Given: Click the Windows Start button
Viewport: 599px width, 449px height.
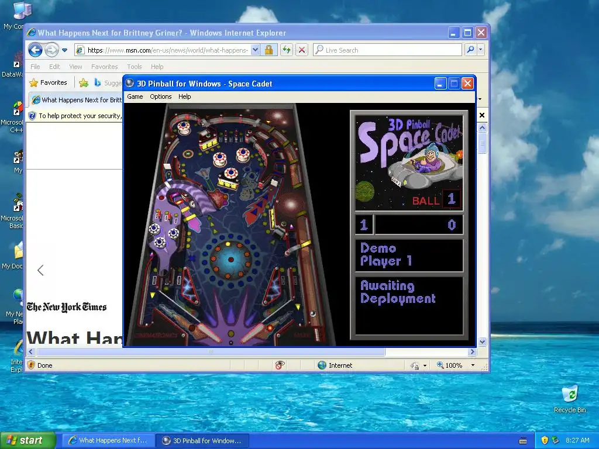Looking at the screenshot, I should click(27, 440).
